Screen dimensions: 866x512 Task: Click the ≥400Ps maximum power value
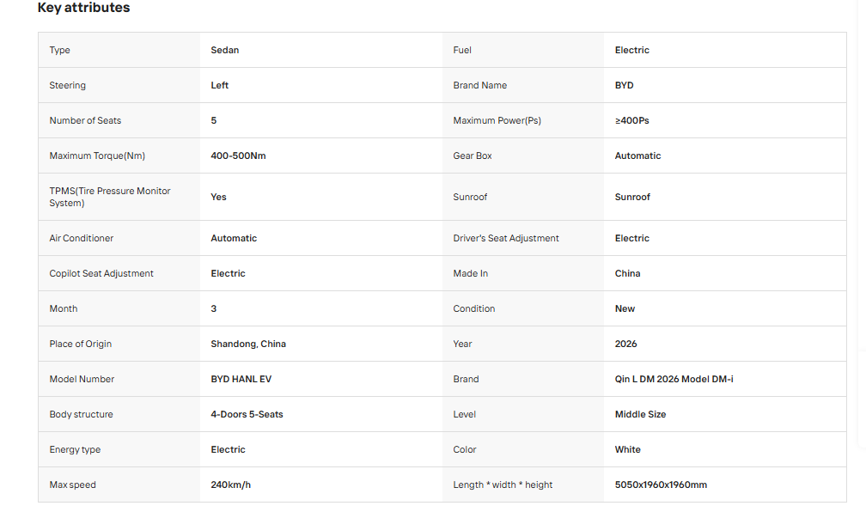point(631,120)
